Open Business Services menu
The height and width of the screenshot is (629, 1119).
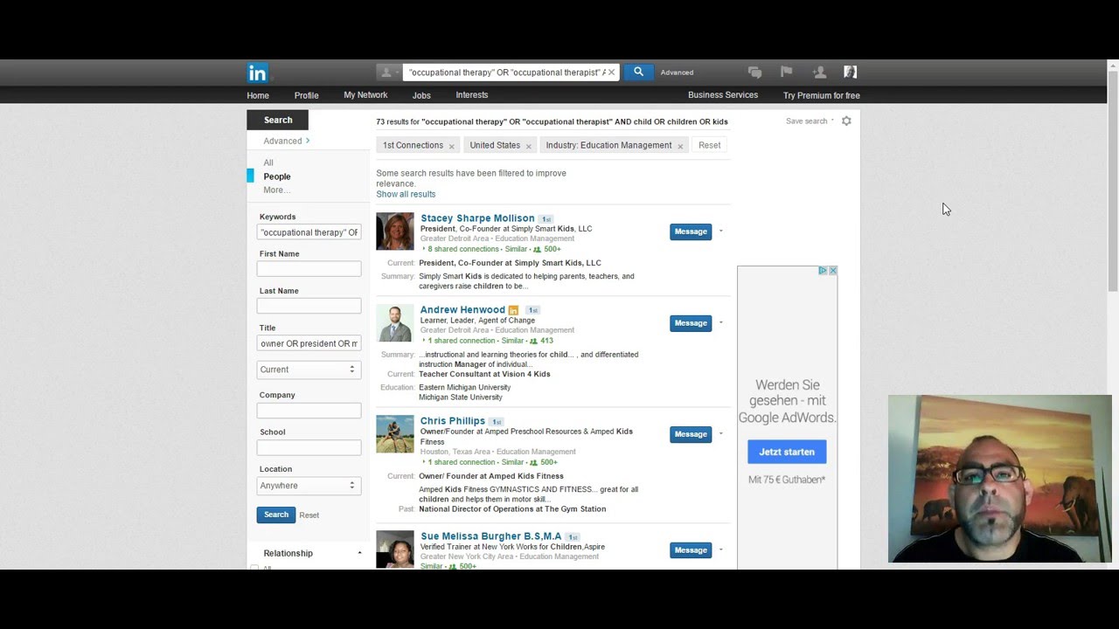coord(723,95)
